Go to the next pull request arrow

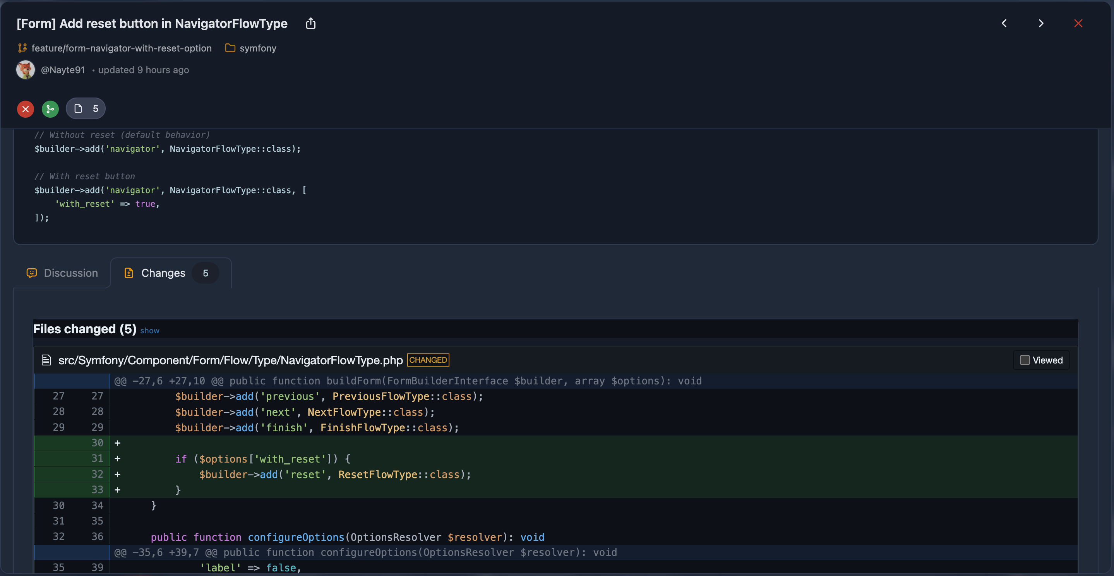(1041, 23)
